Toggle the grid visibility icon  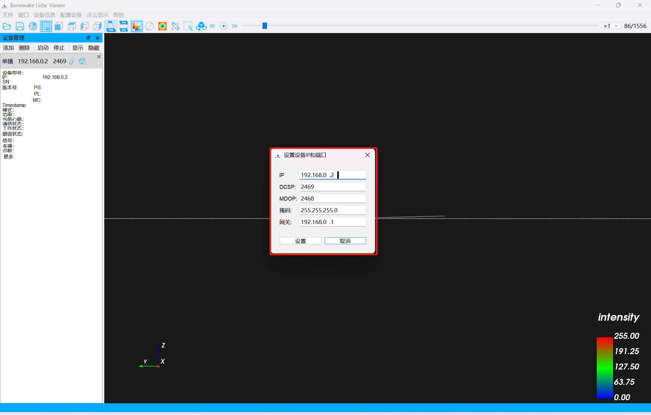[46, 26]
